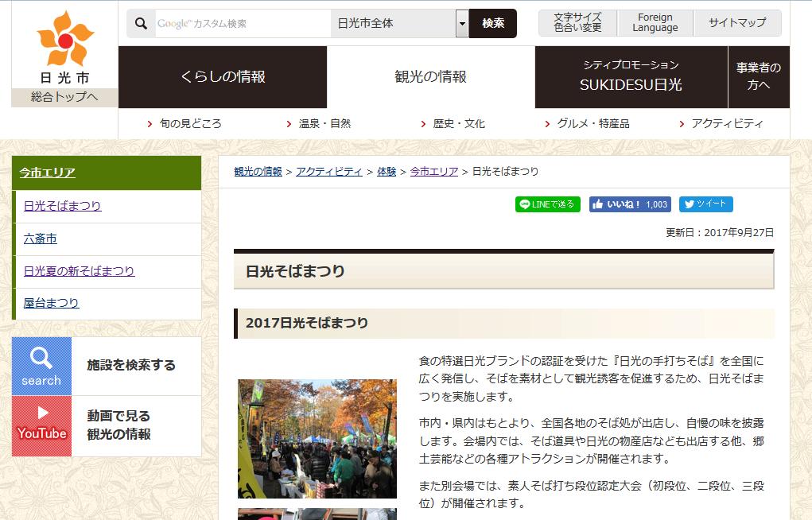Open 六斎市 sidebar link
This screenshot has height=520, width=812.
pyautogui.click(x=41, y=239)
